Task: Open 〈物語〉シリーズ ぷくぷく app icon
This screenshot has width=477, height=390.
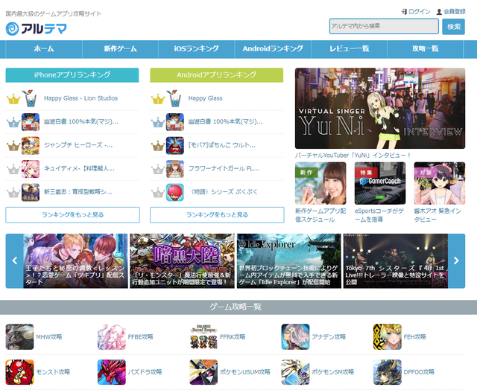Action: tap(175, 192)
